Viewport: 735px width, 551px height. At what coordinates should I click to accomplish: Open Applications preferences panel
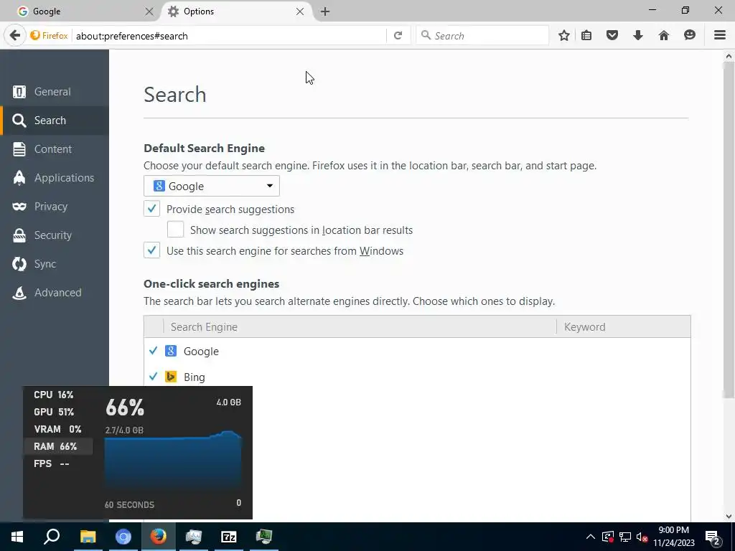point(55,178)
